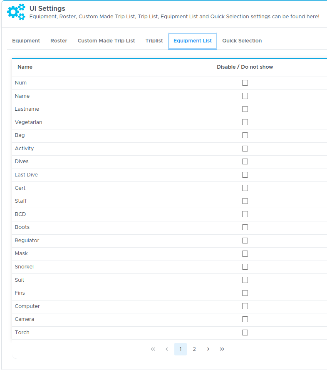The image size is (327, 370).
Task: Tick the Fins disable checkbox
Action: (x=245, y=293)
